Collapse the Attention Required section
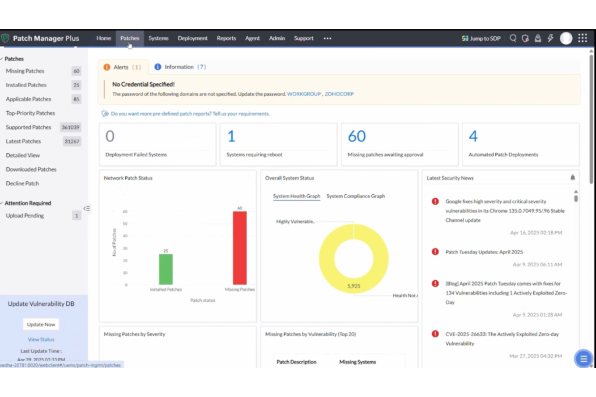 tap(2, 203)
